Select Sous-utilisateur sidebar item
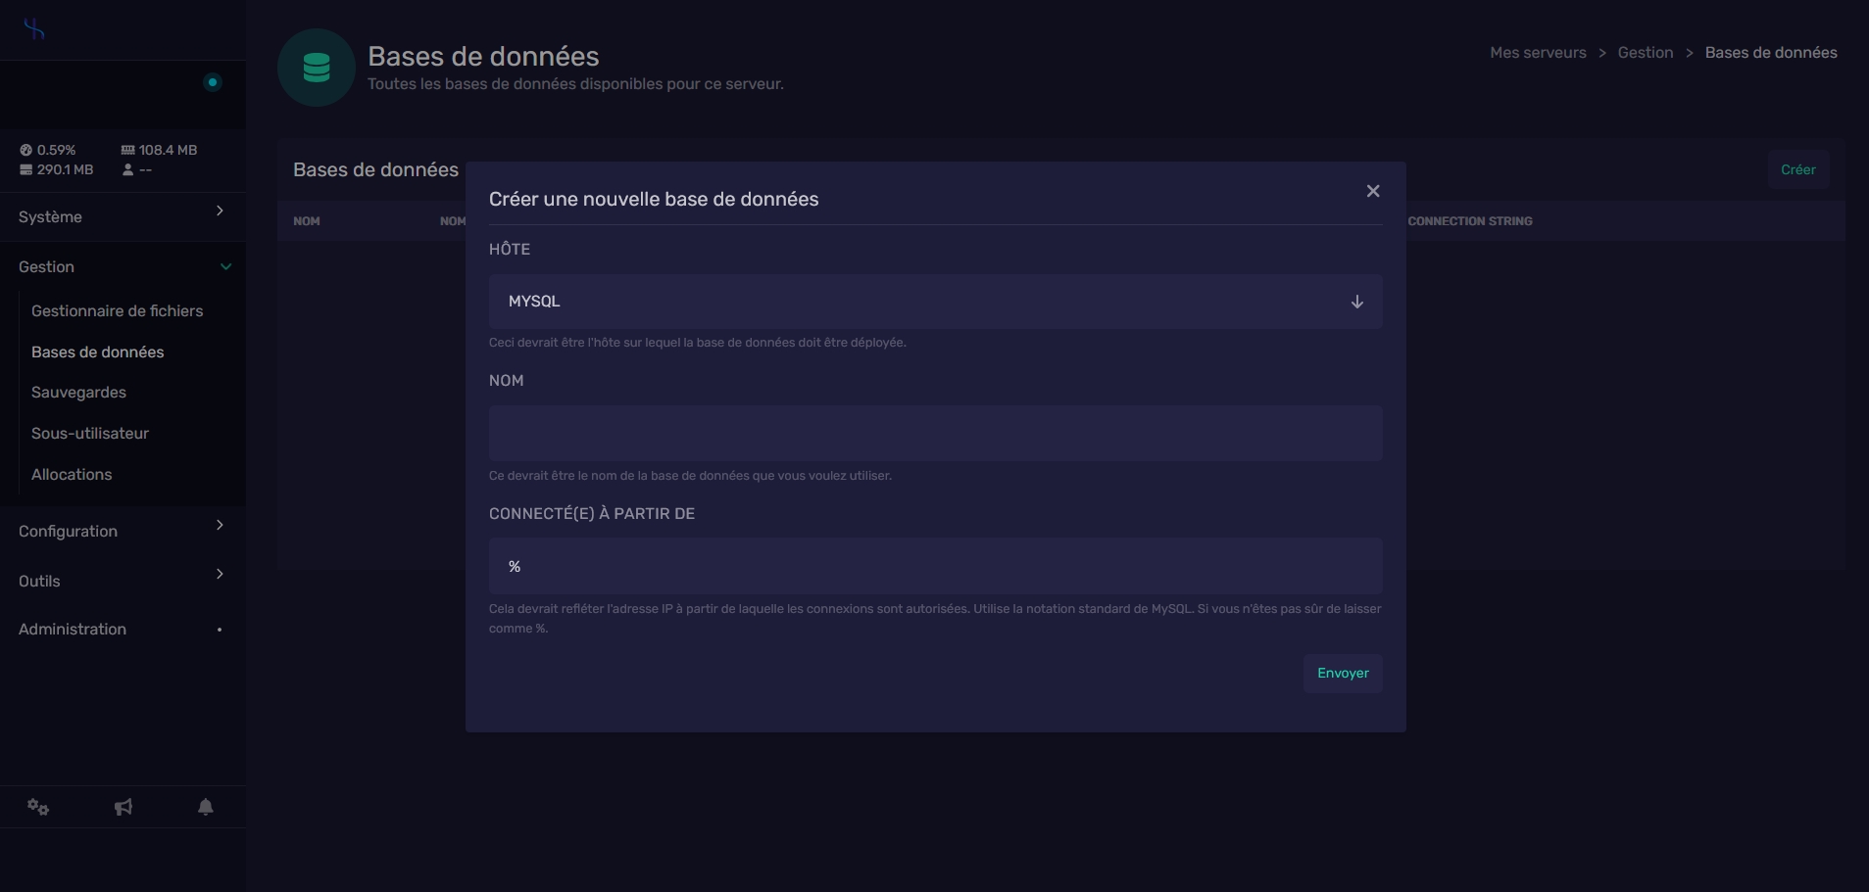Image resolution: width=1869 pixels, height=892 pixels. (x=90, y=433)
